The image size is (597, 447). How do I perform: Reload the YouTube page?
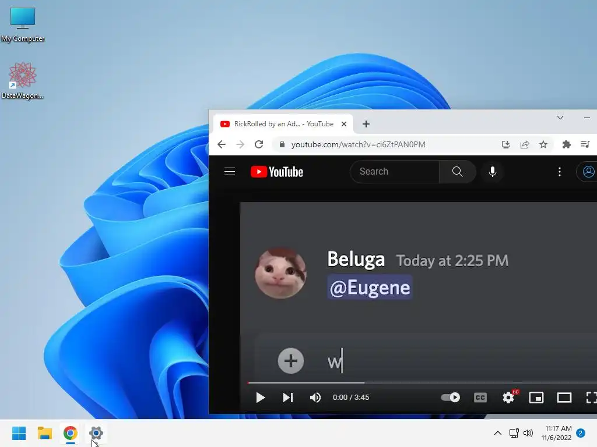(259, 144)
